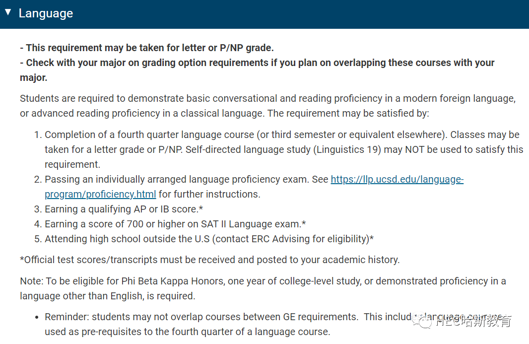
Task: Open the llp.ucsd.edu/language- link
Action: pos(397,179)
